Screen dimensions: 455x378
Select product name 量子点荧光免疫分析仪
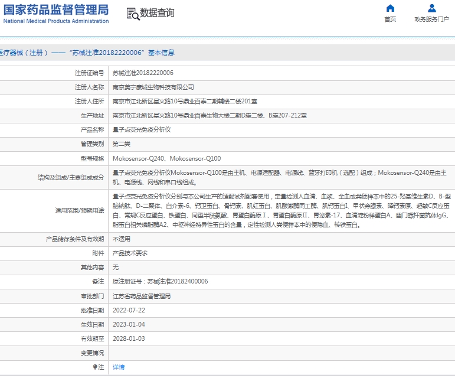142,130
